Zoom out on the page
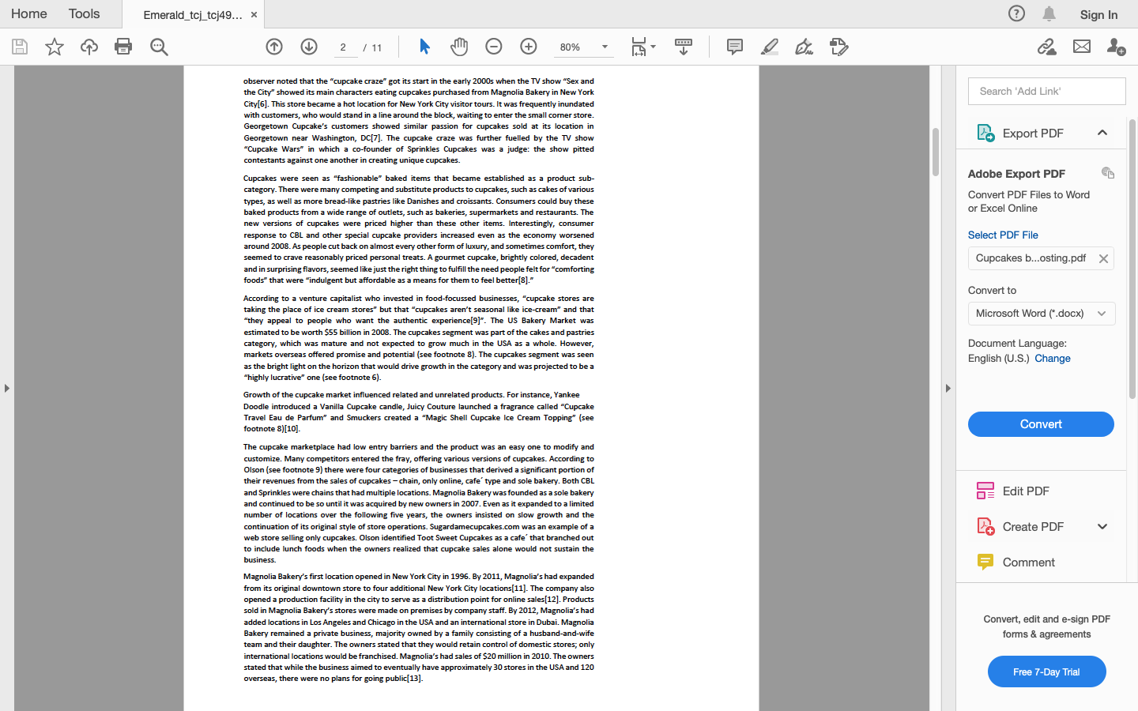Viewport: 1138px width, 711px height. coord(493,47)
